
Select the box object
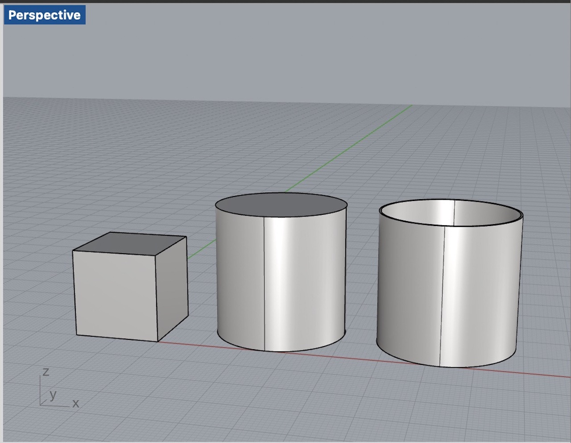click(130, 287)
